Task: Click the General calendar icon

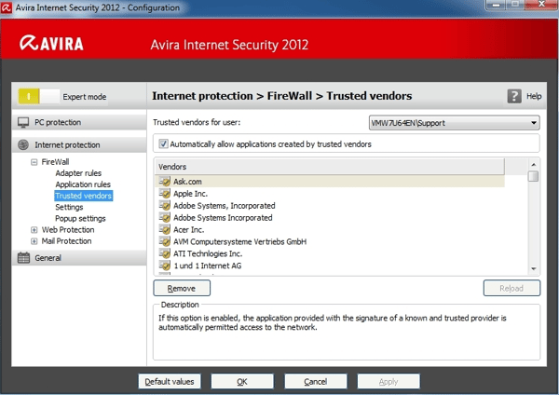Action: point(23,258)
